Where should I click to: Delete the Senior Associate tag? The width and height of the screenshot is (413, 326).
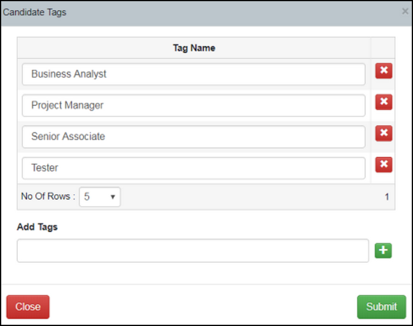tap(384, 133)
